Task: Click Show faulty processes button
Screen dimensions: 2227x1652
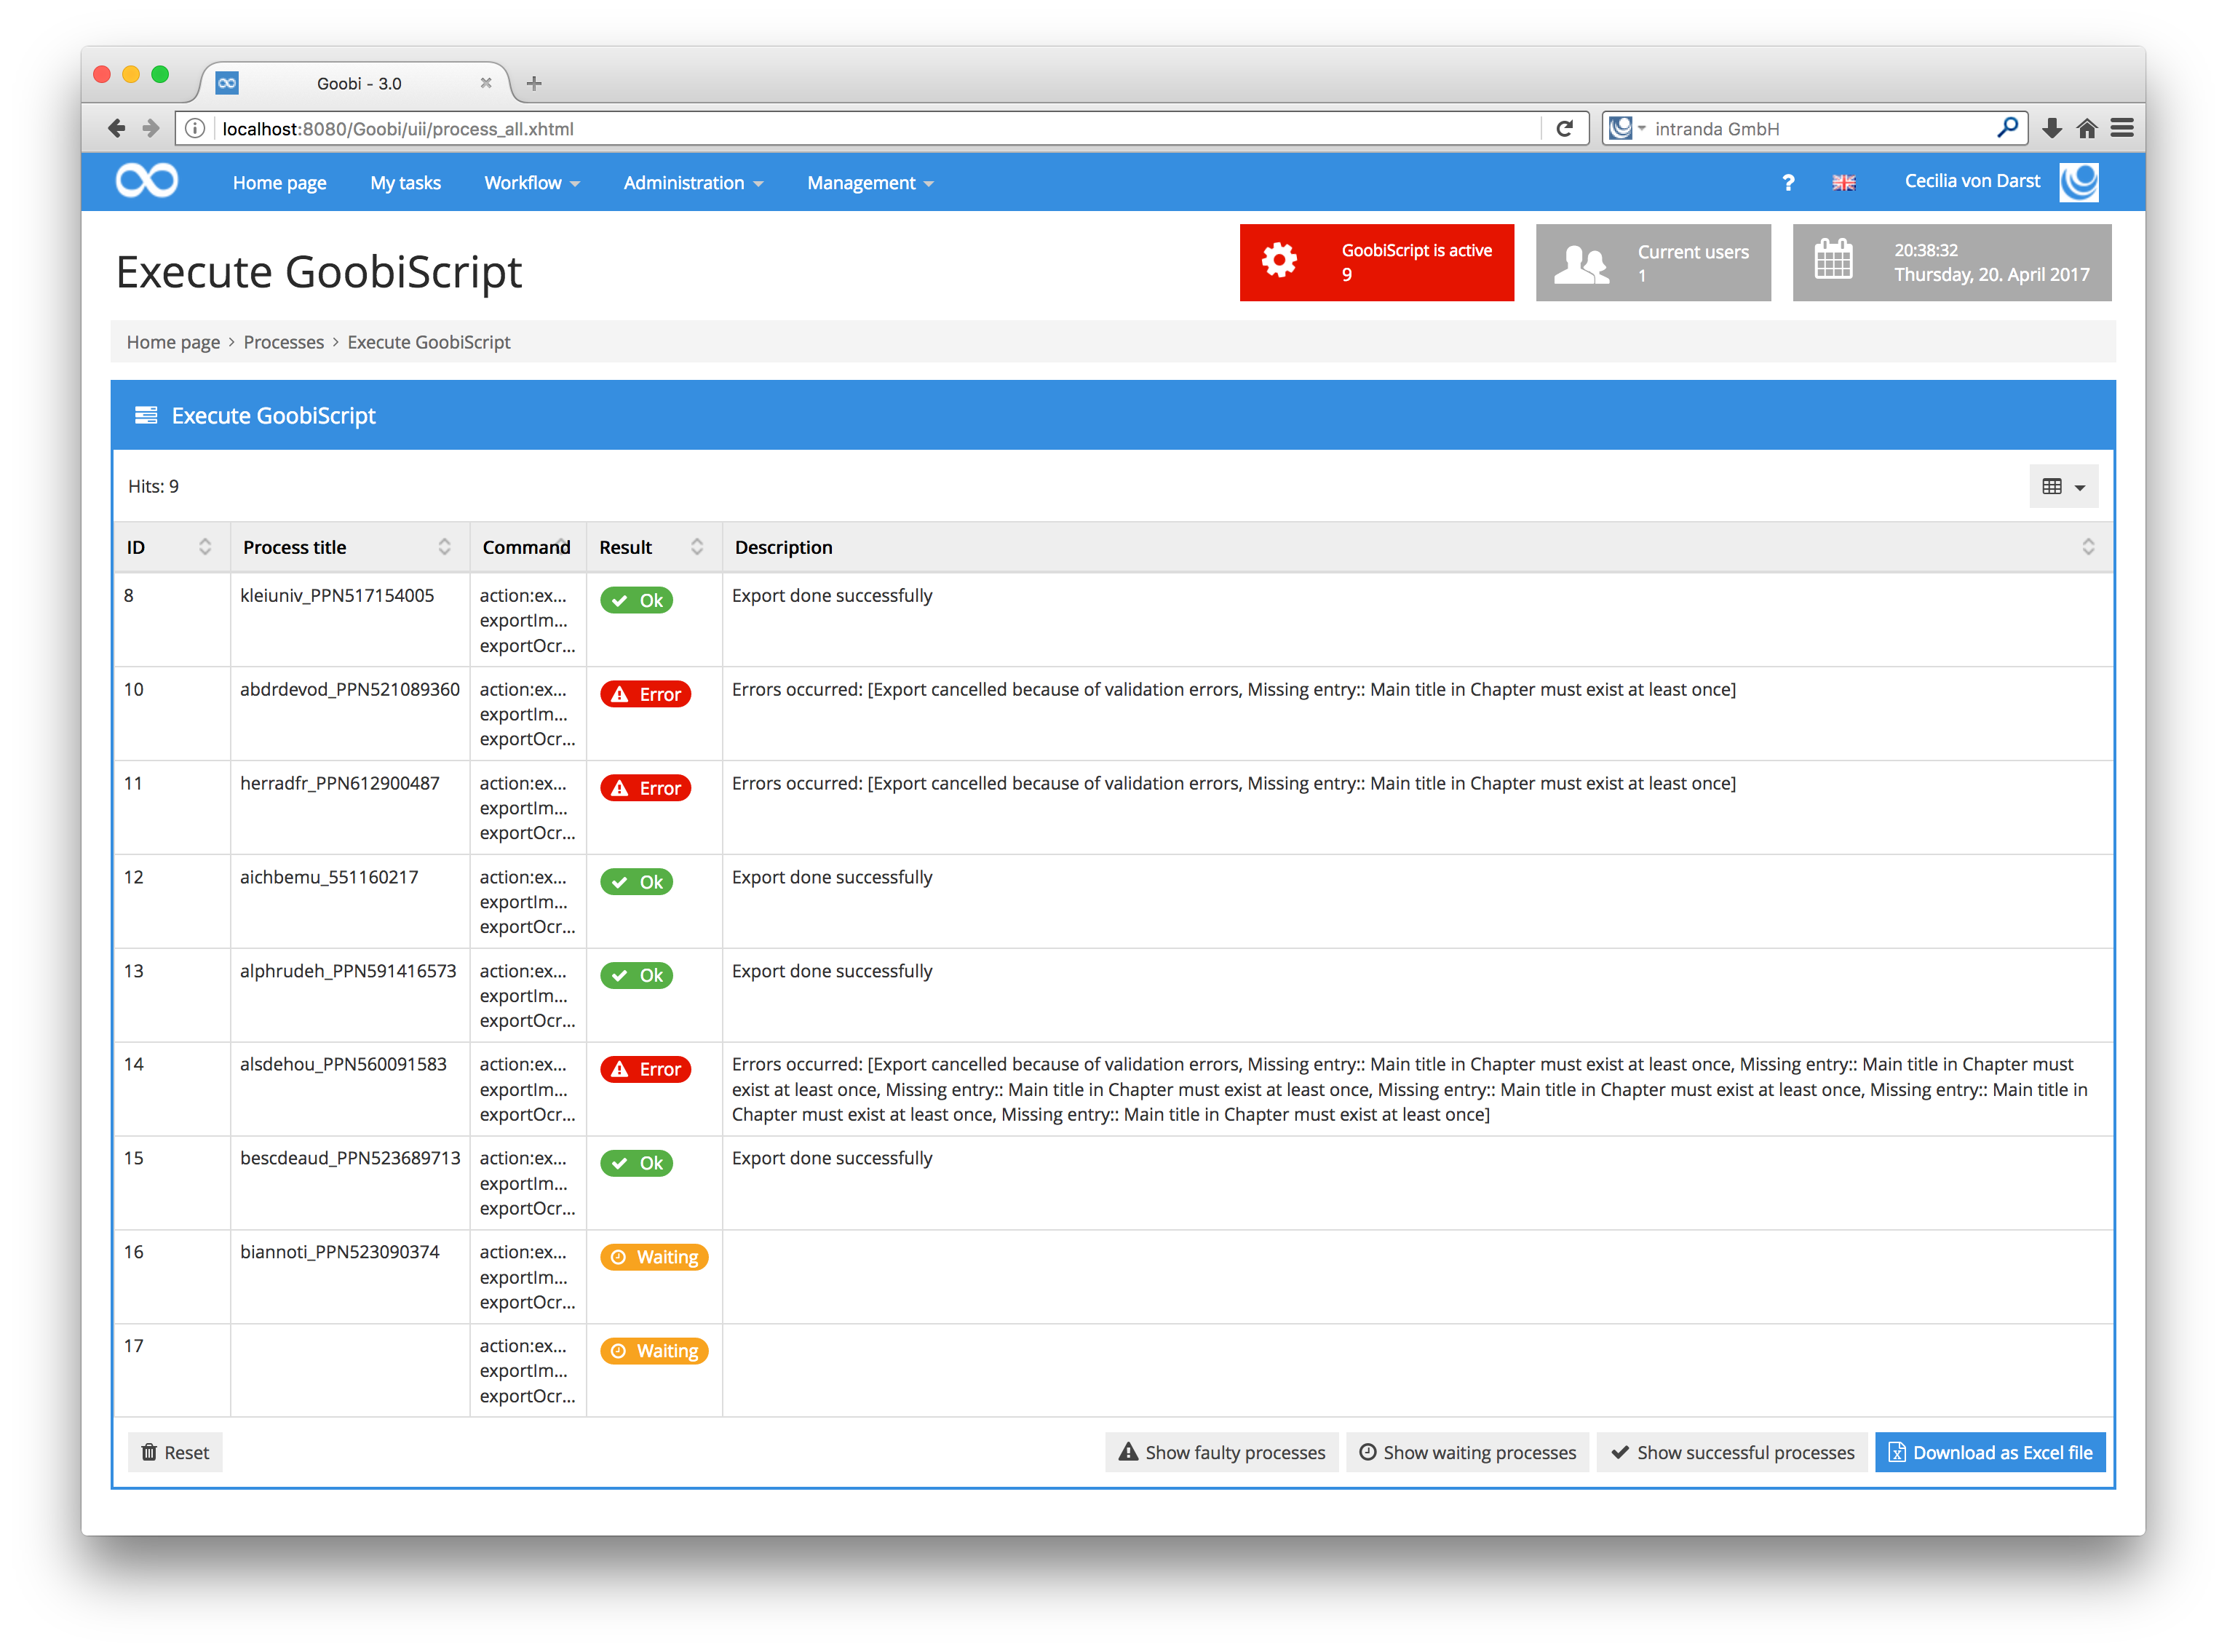Action: tap(1221, 1452)
